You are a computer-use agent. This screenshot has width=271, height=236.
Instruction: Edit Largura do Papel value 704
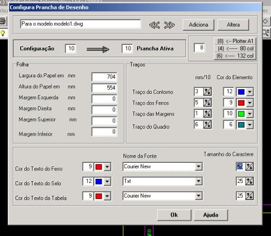[105, 77]
